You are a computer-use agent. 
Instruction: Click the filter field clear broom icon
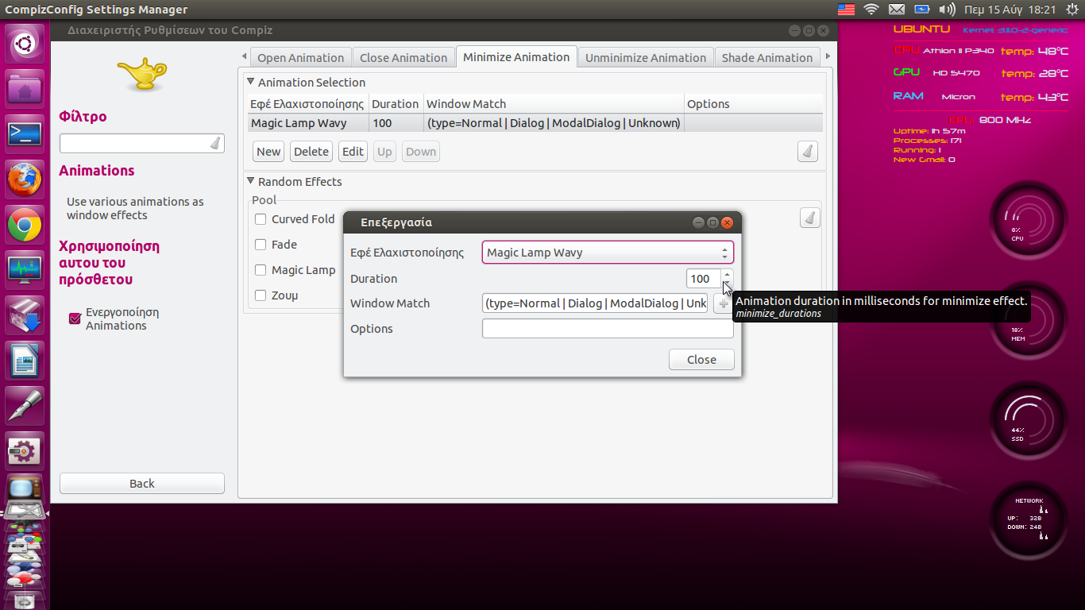[x=214, y=144]
